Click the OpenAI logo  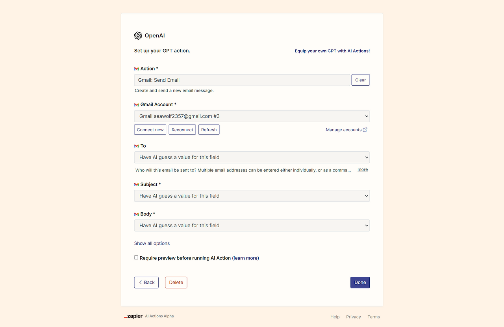click(138, 35)
